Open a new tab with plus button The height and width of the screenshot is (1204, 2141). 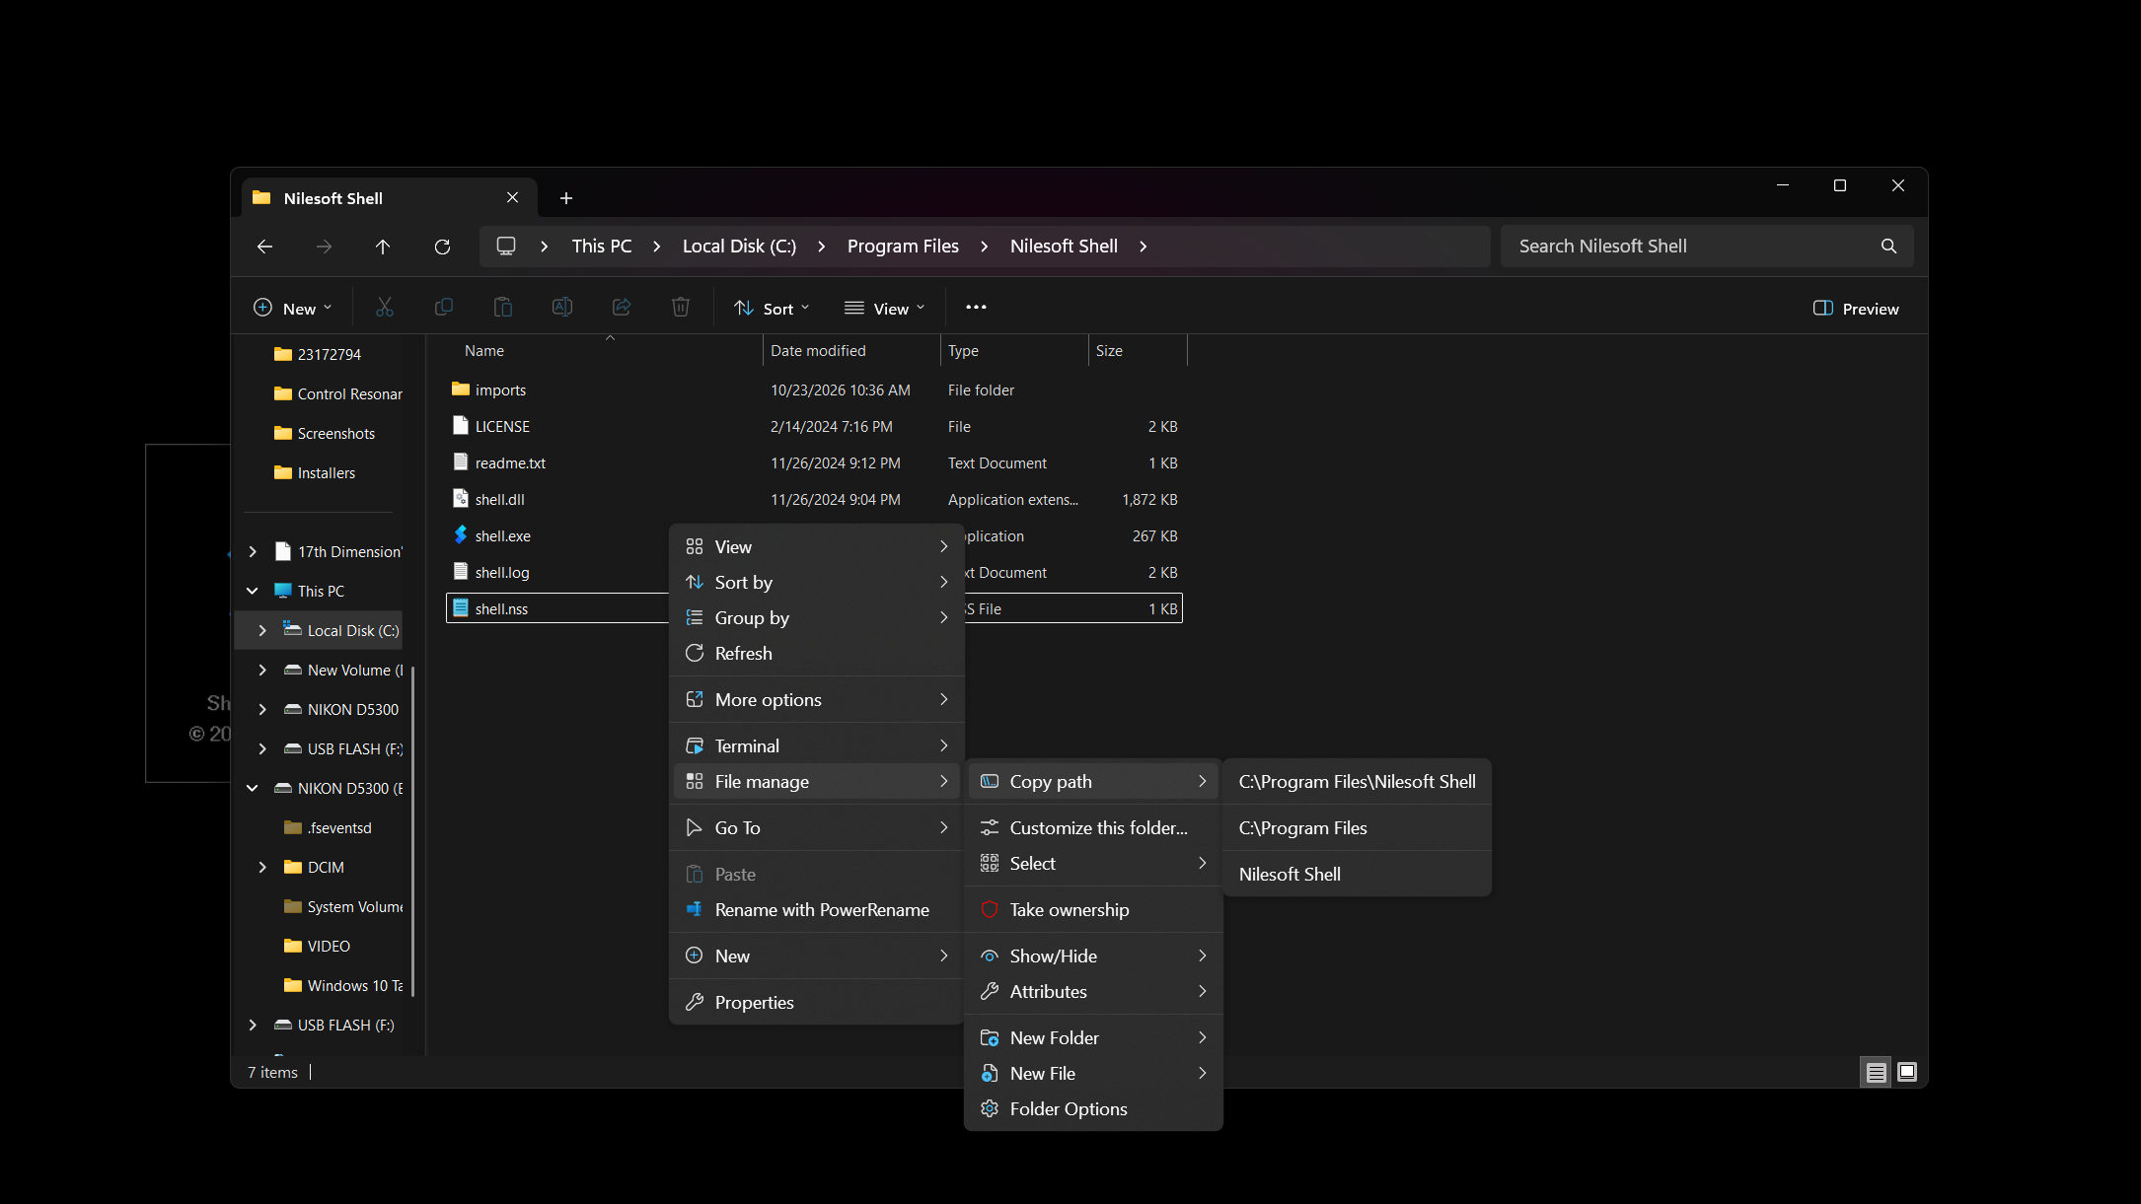coord(566,198)
